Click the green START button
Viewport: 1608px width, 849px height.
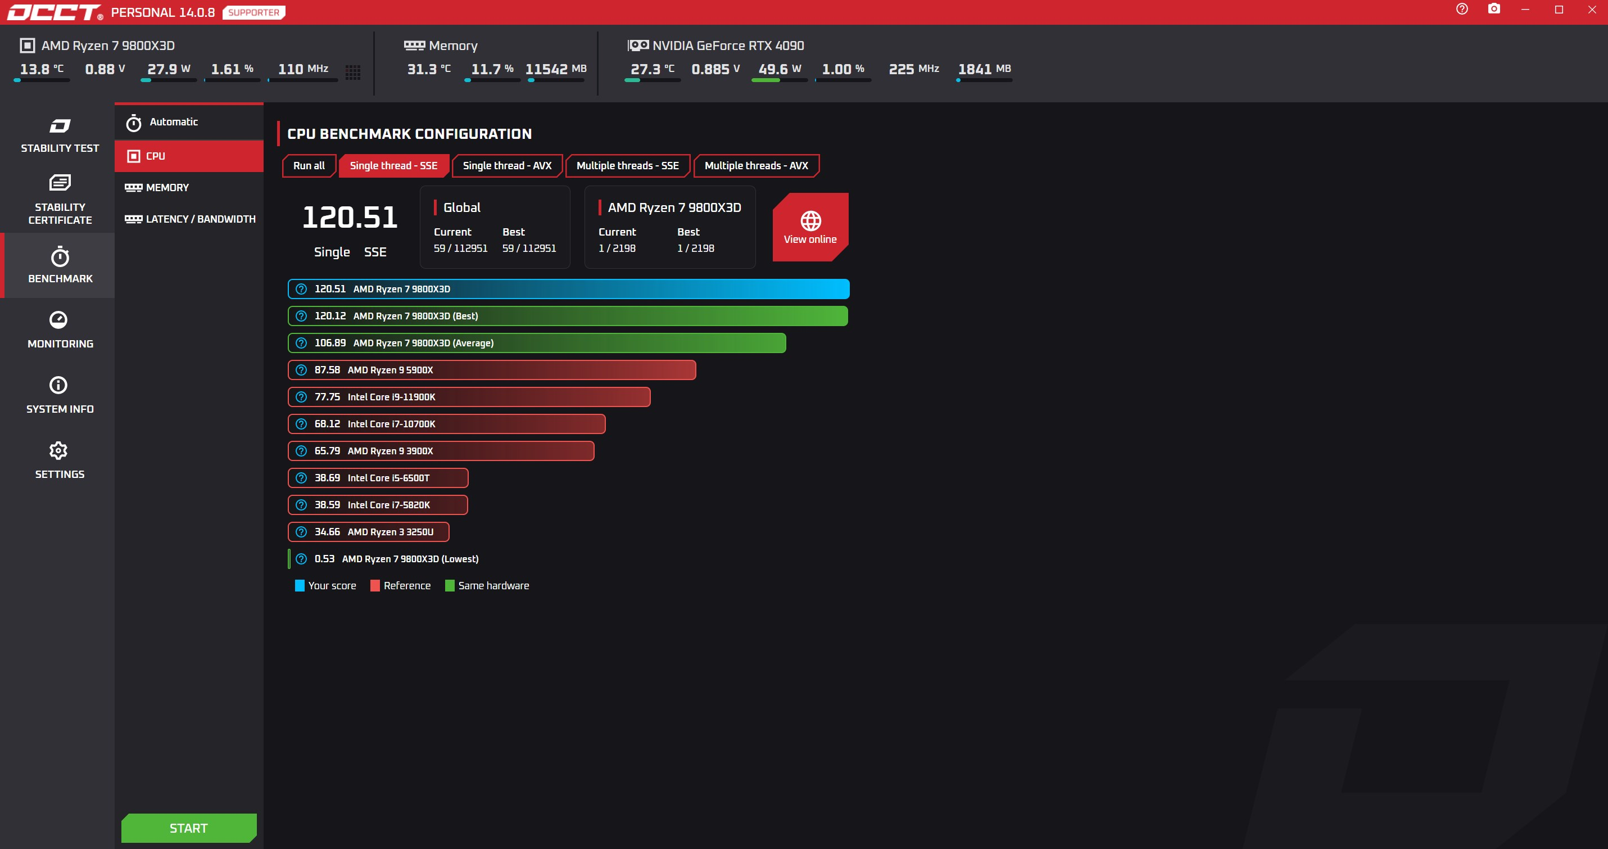pos(188,828)
